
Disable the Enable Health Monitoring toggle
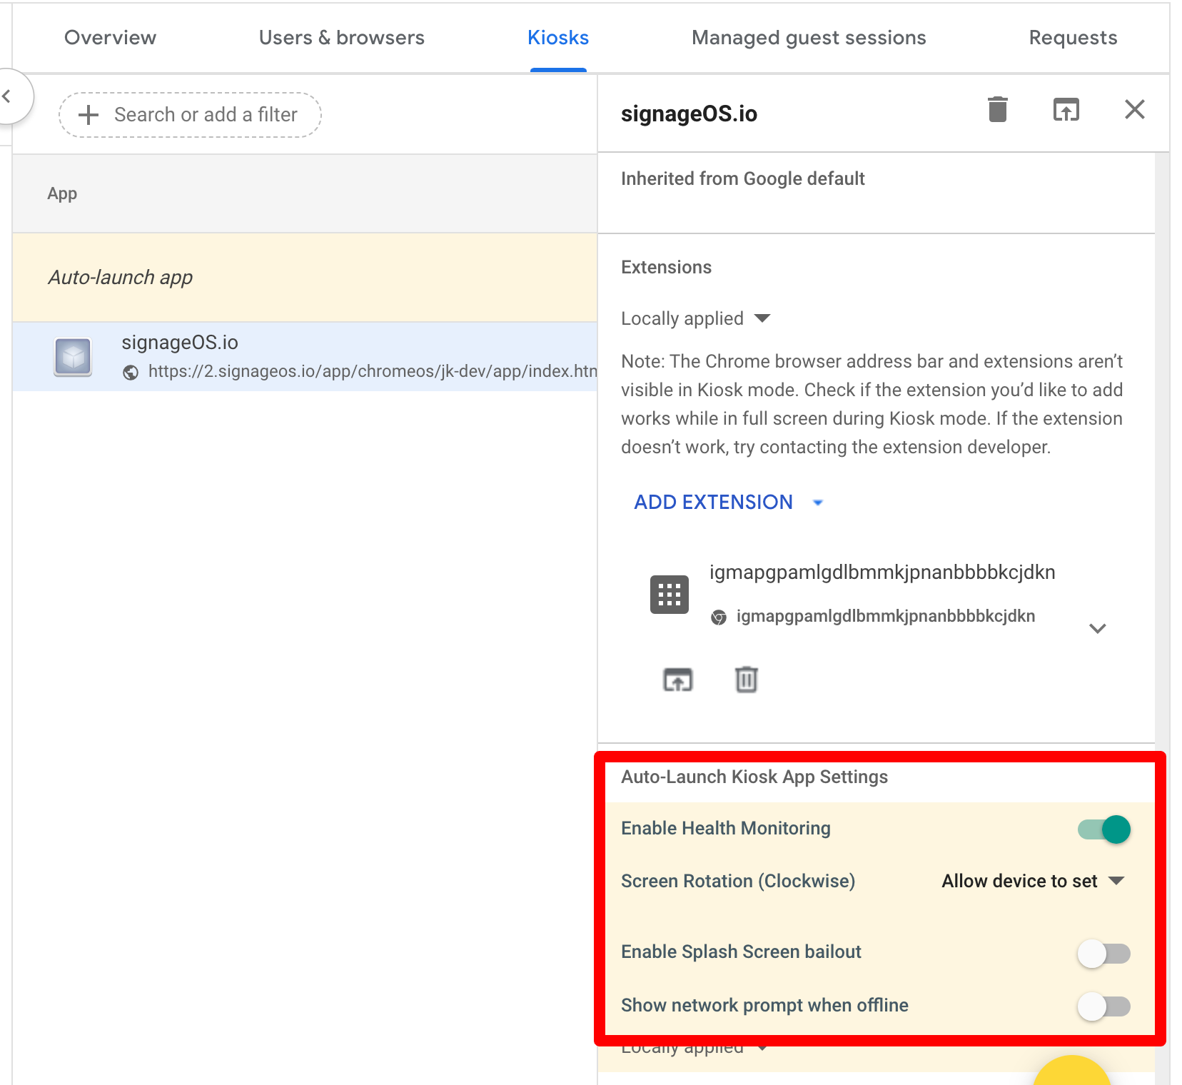(1103, 829)
